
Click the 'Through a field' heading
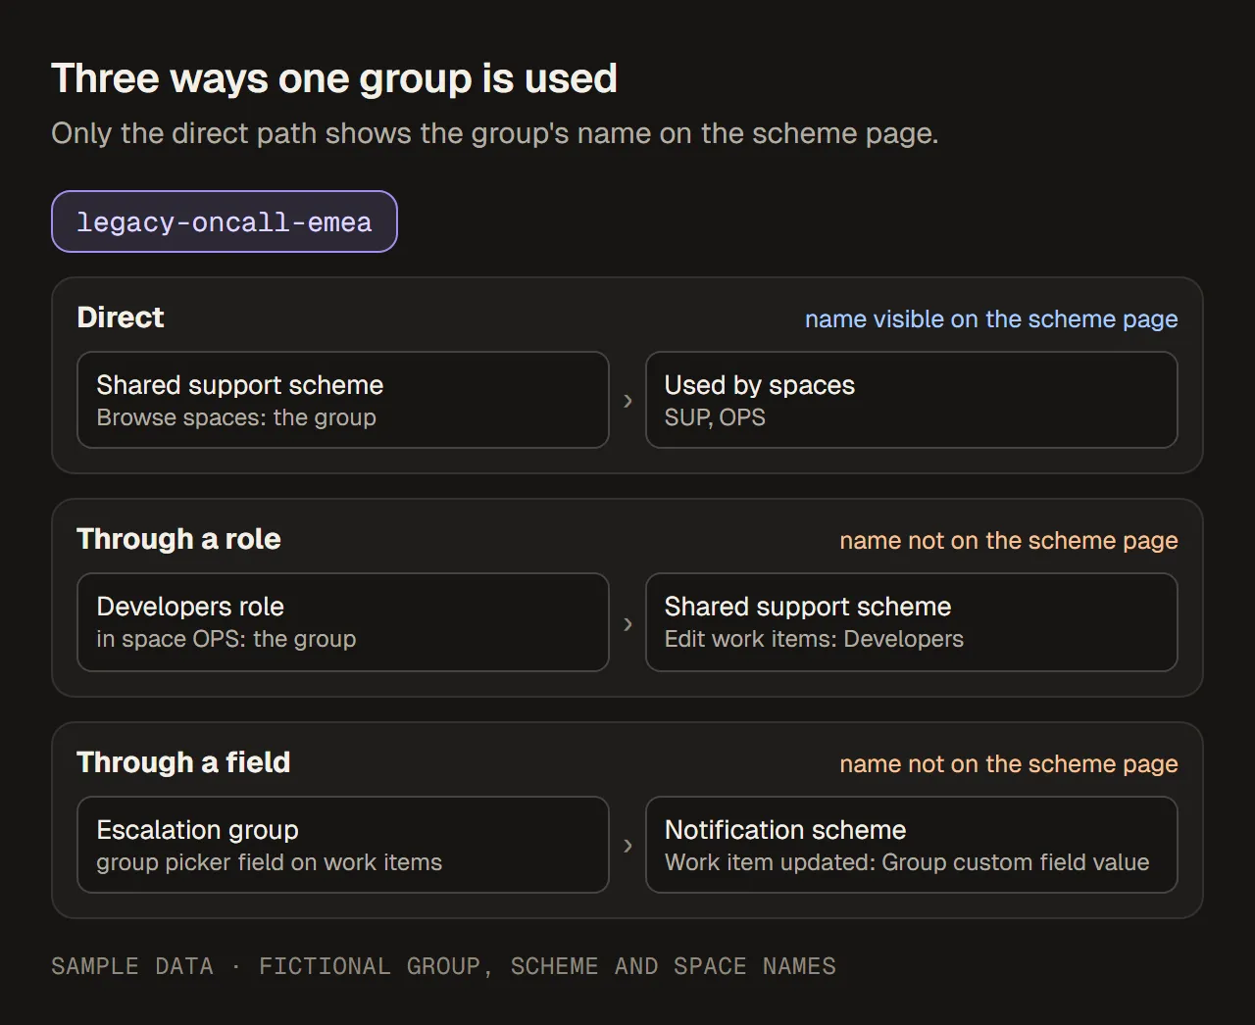click(183, 762)
